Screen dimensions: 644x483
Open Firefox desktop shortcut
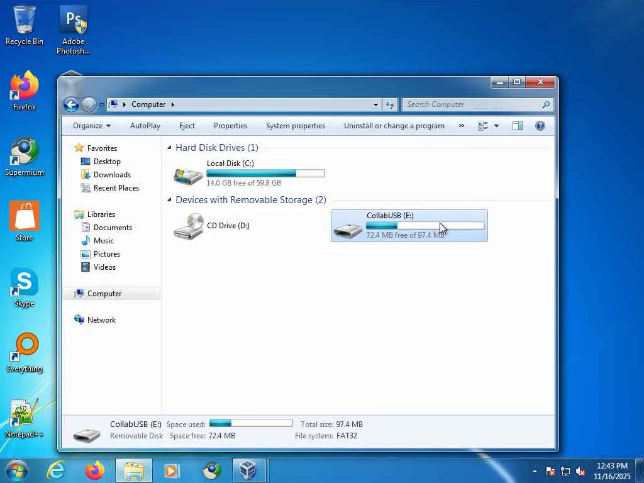[x=25, y=91]
